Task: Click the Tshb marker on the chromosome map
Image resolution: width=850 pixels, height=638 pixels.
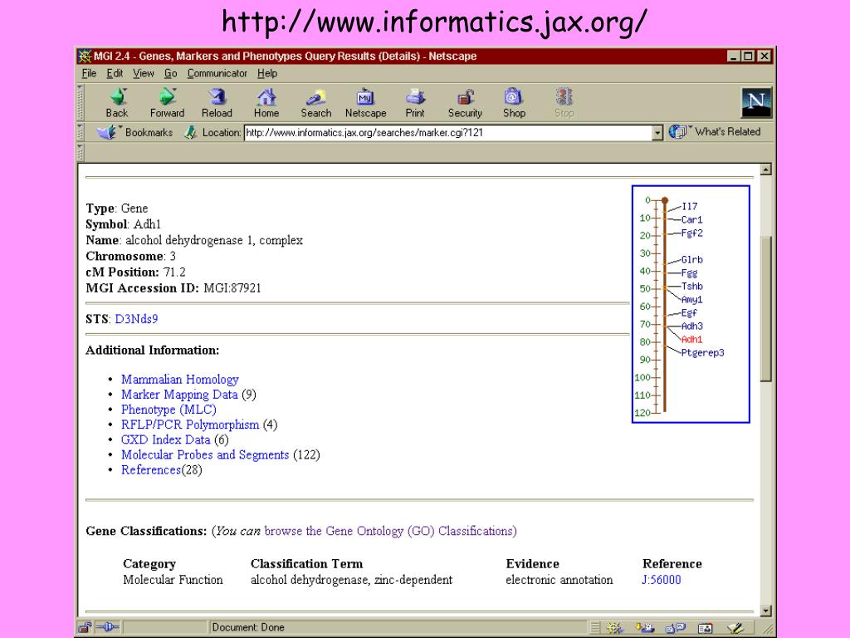Action: click(691, 287)
